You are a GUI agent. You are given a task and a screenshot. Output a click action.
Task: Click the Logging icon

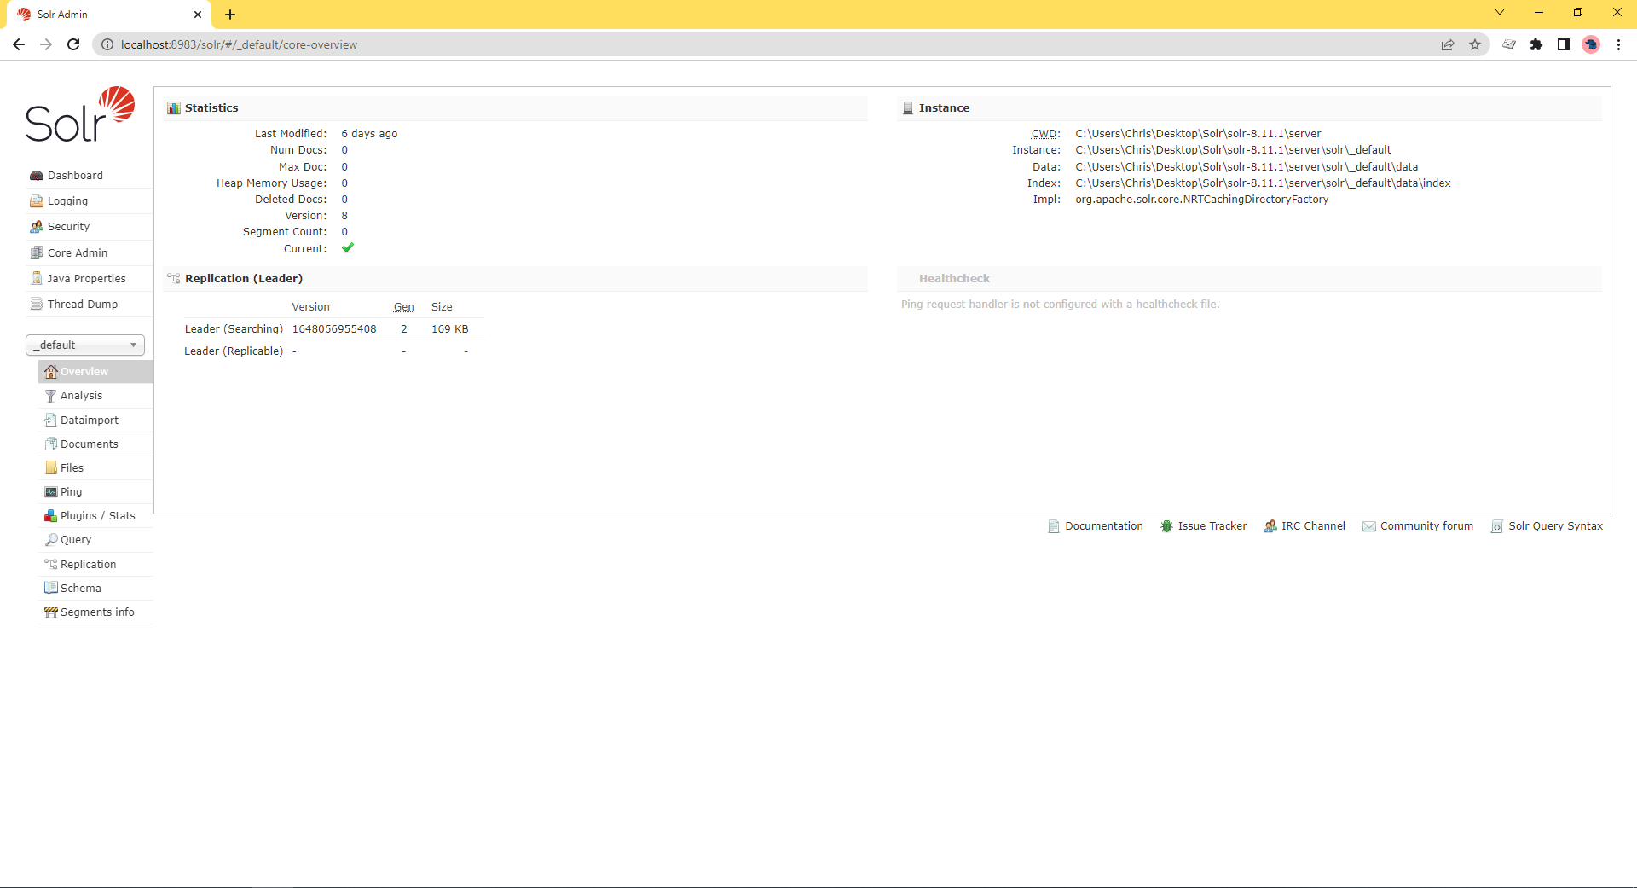[37, 200]
